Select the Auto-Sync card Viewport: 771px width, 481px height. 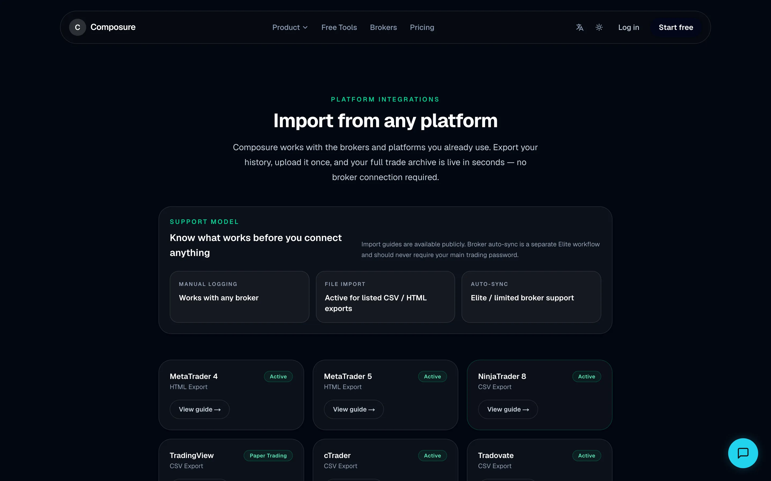point(531,297)
